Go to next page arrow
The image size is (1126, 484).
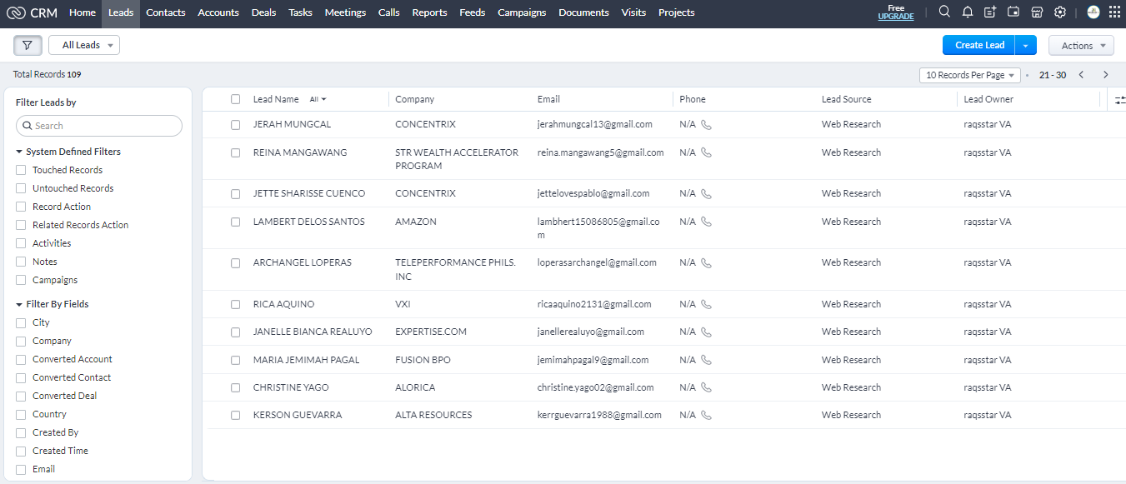(1106, 75)
